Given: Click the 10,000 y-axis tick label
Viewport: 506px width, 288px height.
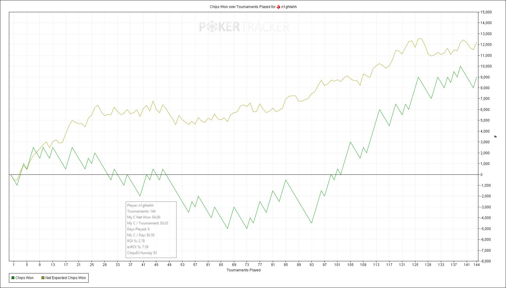Looking at the screenshot, I should pos(486,66).
